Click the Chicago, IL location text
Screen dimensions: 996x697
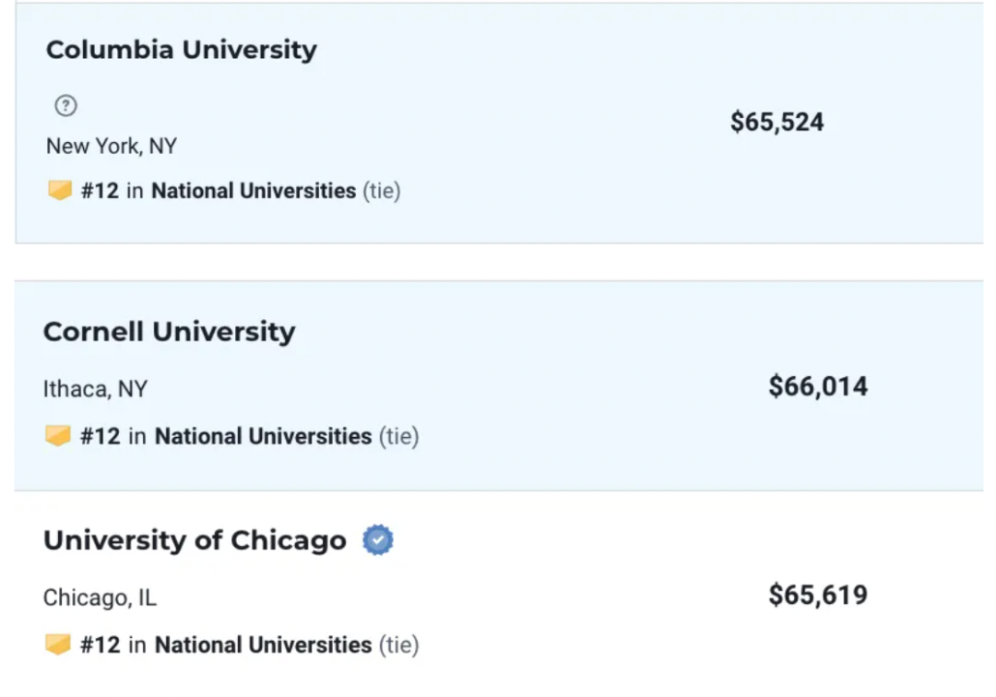tap(100, 597)
